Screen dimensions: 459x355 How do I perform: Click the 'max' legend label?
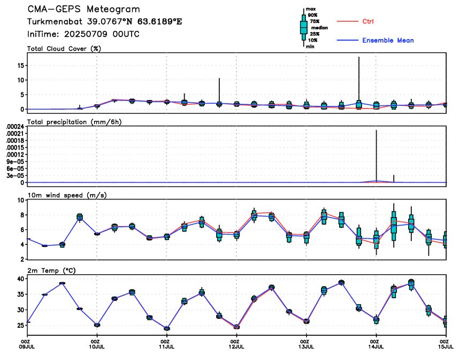click(311, 9)
